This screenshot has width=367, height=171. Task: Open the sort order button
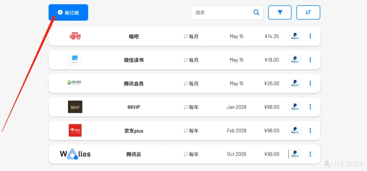click(308, 13)
